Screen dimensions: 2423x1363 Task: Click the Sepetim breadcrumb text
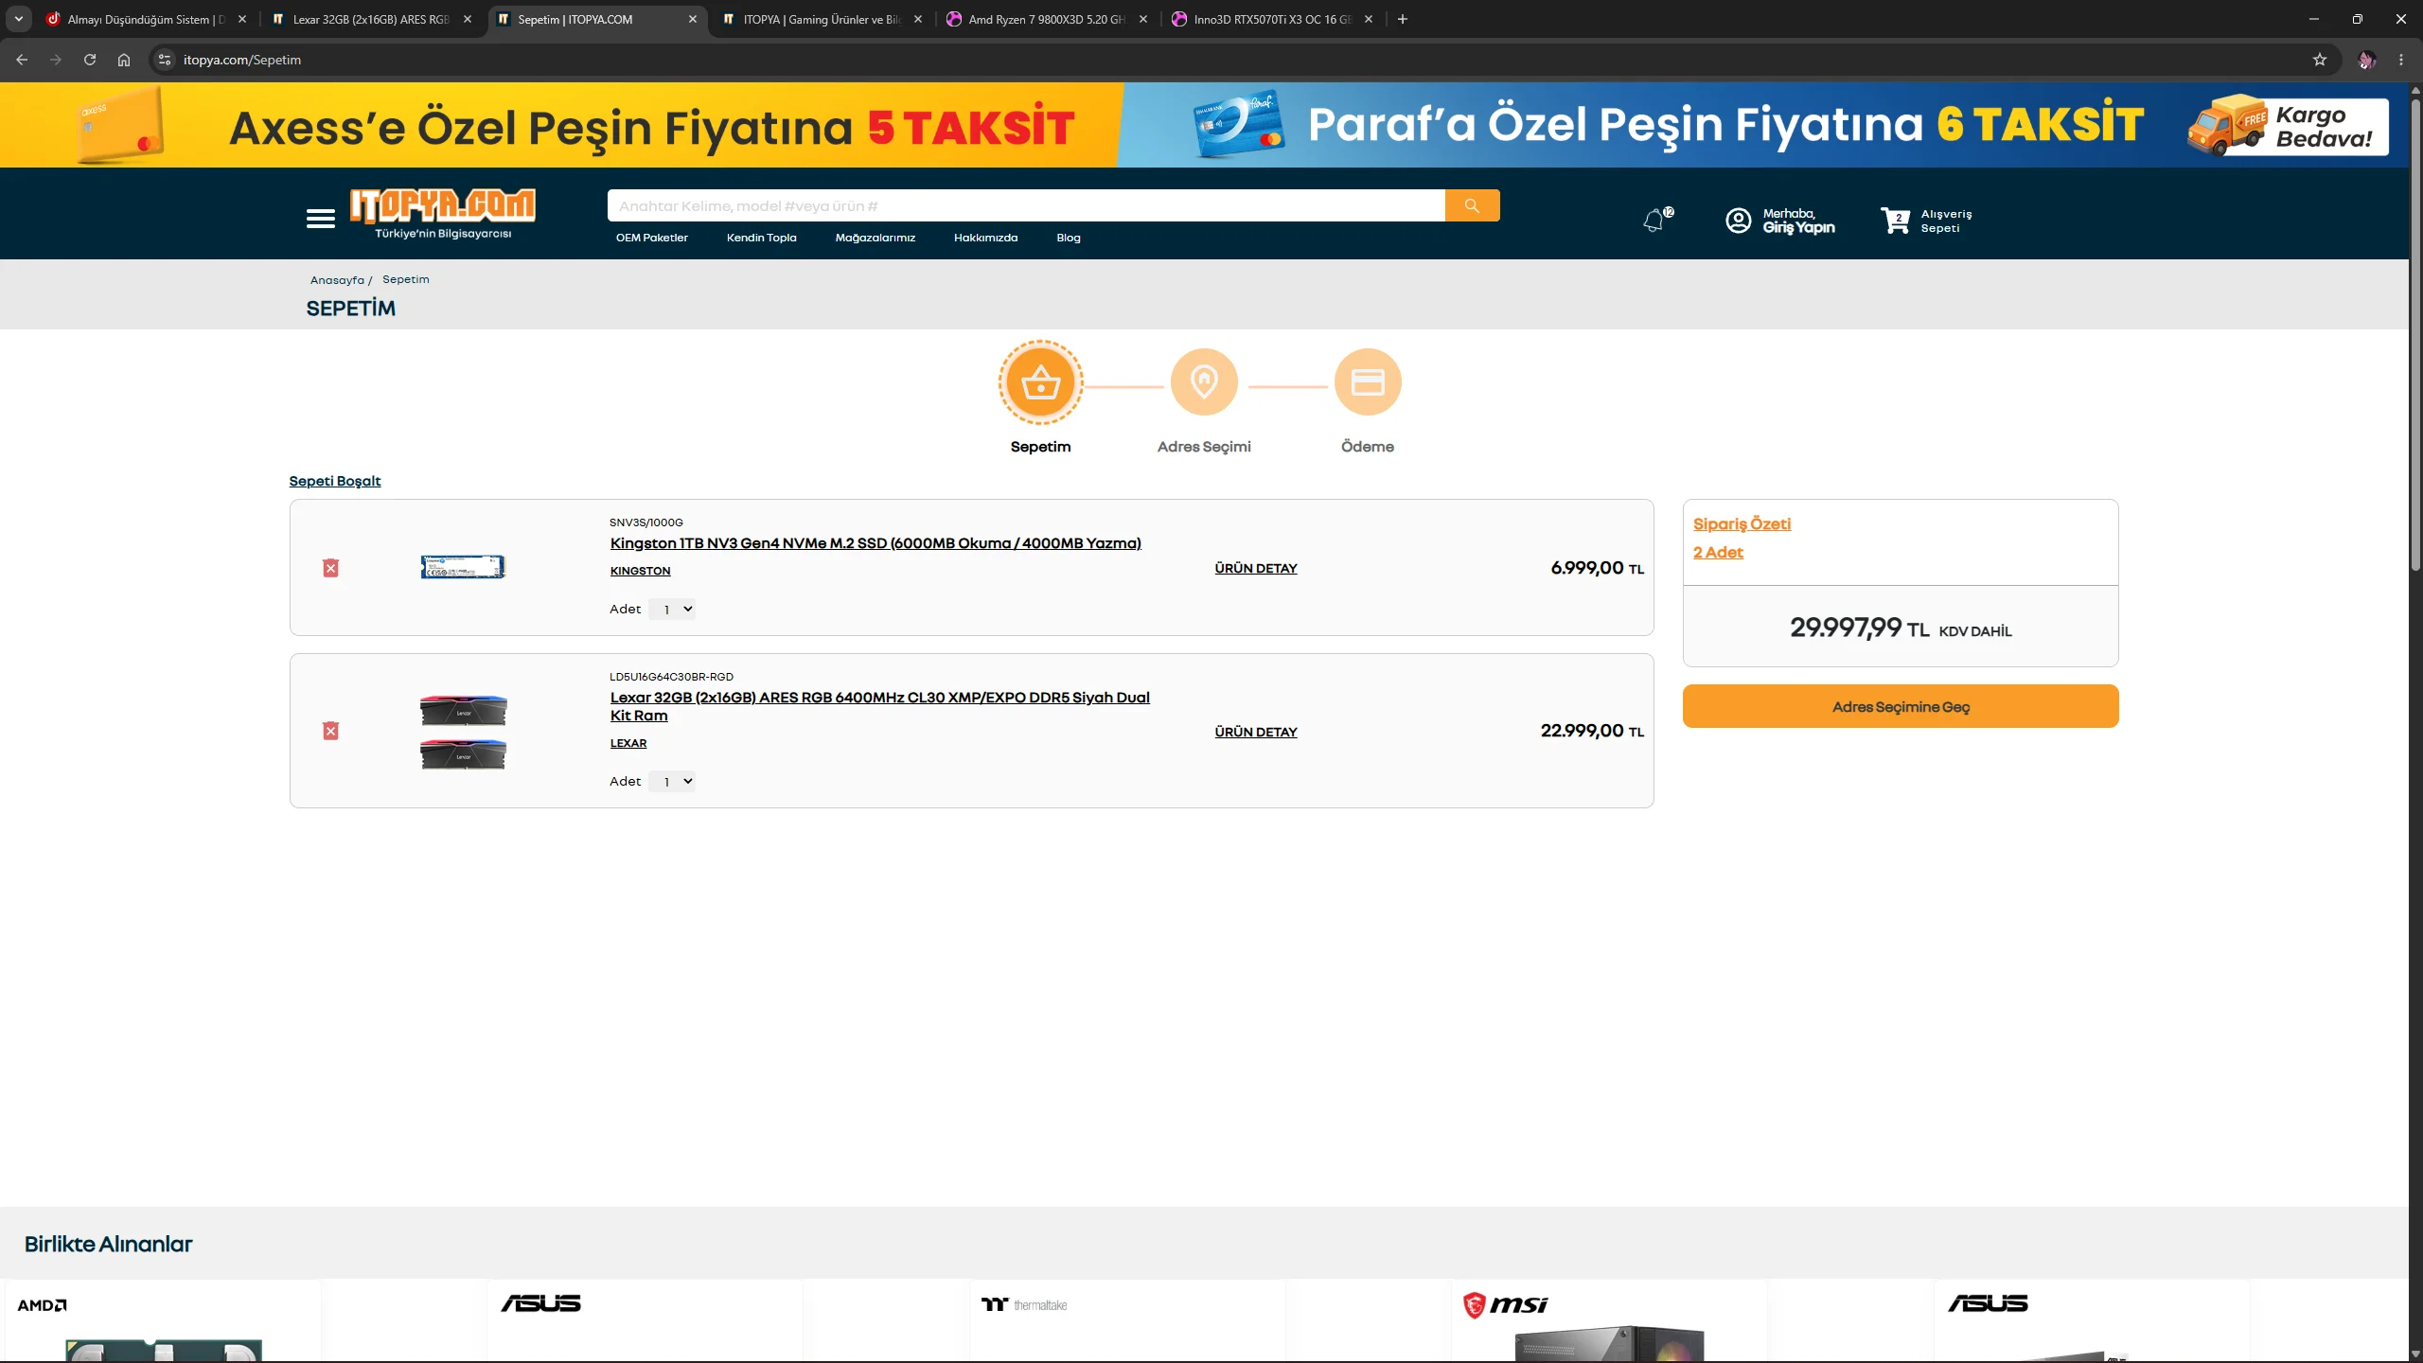click(x=406, y=279)
